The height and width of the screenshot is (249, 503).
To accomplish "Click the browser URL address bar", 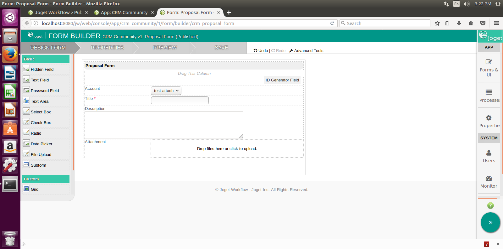I will point(184,23).
